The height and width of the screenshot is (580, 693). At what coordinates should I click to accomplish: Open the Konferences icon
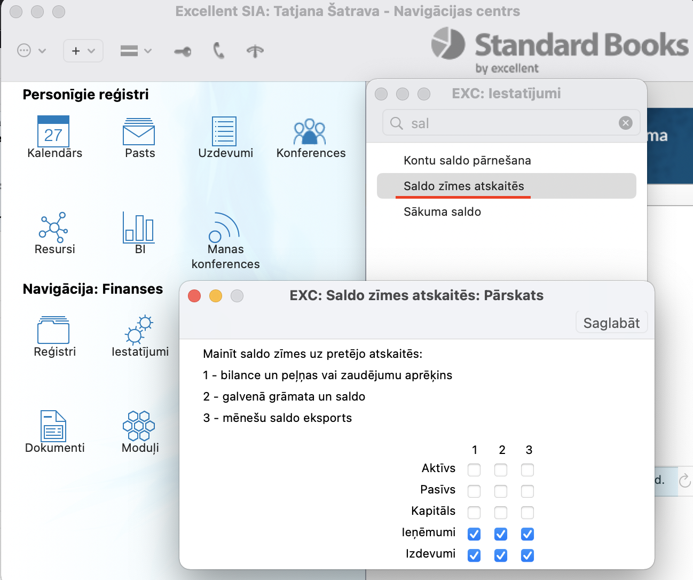310,132
